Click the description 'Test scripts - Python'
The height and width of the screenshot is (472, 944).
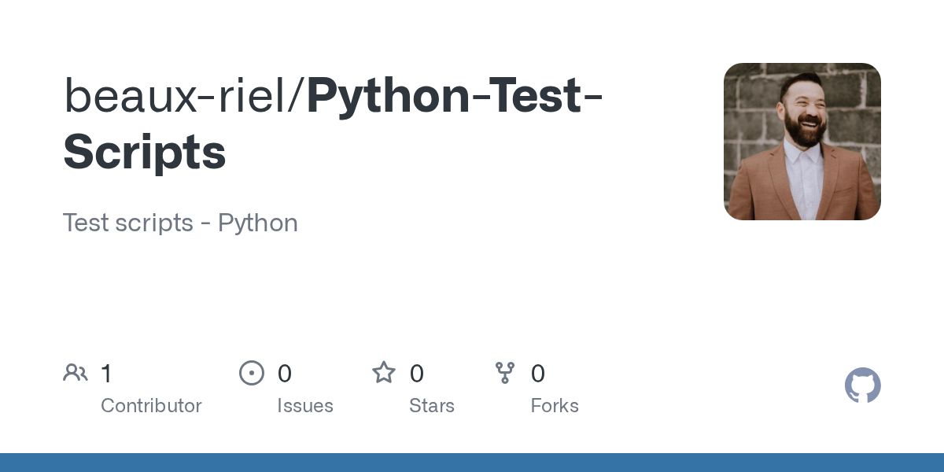click(180, 223)
